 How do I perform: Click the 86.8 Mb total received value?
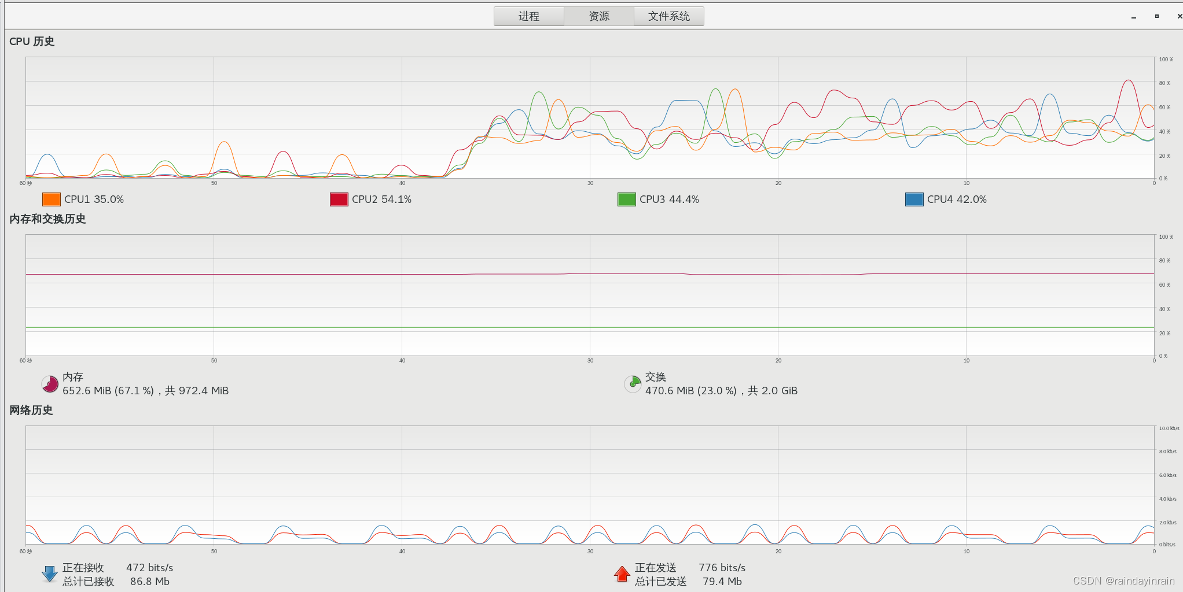click(150, 582)
